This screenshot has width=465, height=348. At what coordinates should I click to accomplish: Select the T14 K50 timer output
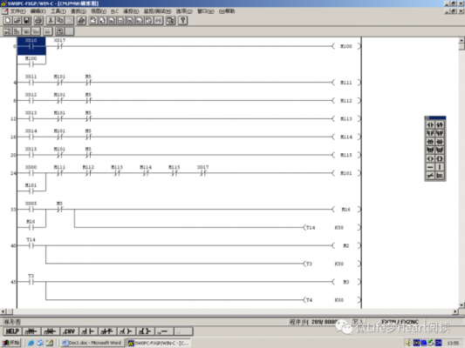click(332, 228)
